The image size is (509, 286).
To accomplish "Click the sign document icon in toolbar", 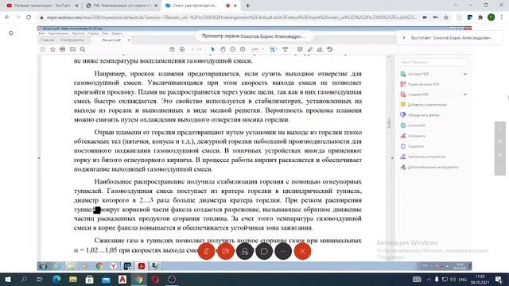I will (x=320, y=49).
